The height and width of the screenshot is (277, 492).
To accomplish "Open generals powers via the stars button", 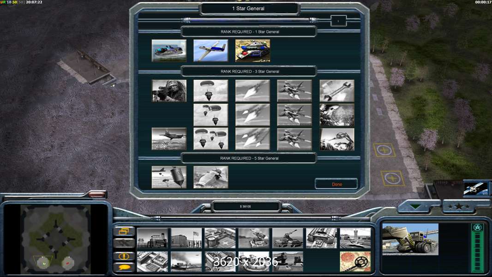I will [459, 206].
